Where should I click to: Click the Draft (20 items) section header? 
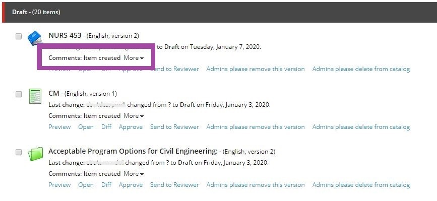[x=219, y=12]
